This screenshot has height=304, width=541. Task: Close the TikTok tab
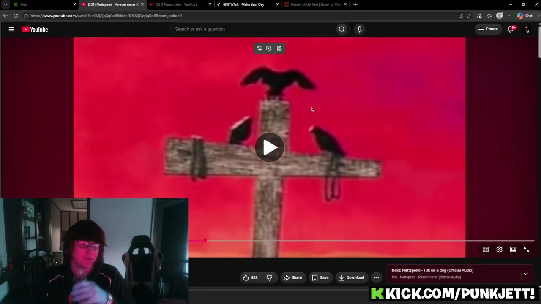pyautogui.click(x=277, y=5)
